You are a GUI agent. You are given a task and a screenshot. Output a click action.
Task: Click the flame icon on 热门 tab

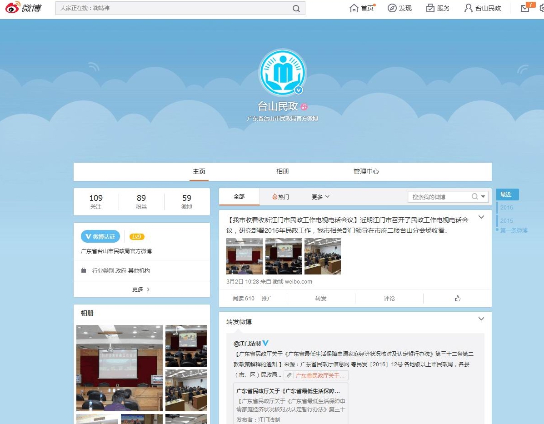click(x=275, y=197)
